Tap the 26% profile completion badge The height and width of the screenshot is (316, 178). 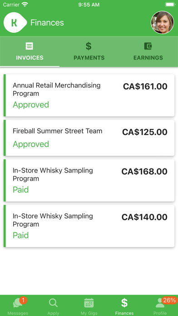pyautogui.click(x=169, y=300)
